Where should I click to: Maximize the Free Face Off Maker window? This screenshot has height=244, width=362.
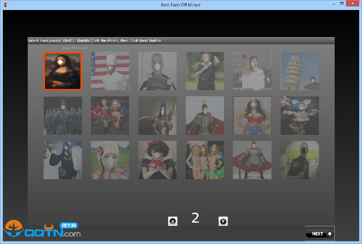(342, 4)
